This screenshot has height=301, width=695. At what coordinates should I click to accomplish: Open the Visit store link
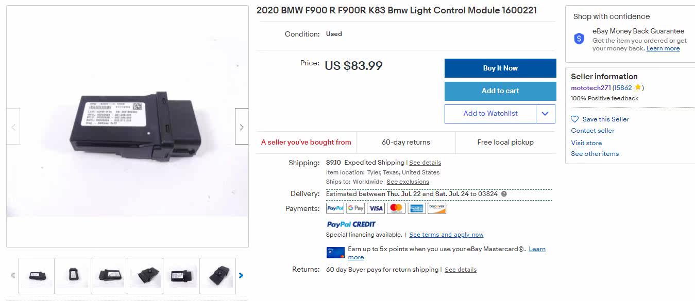coord(586,143)
